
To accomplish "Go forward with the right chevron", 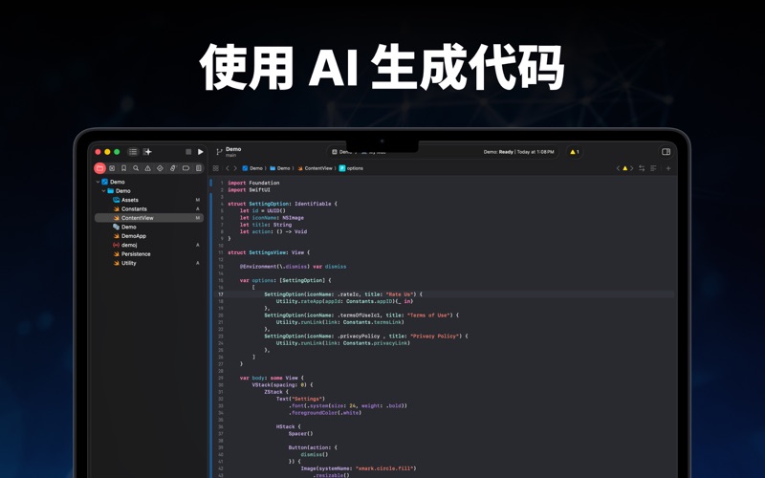I will tap(235, 168).
